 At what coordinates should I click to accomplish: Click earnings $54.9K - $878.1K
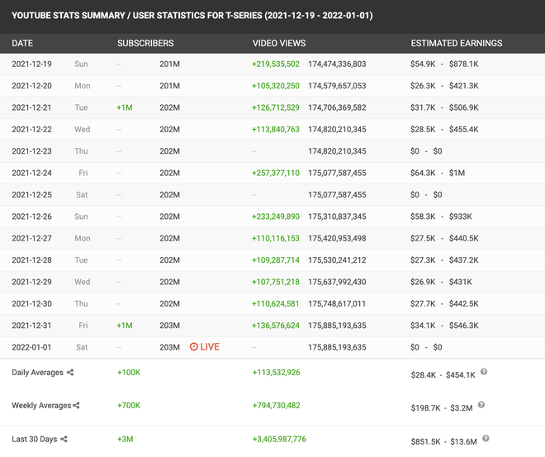tap(444, 64)
